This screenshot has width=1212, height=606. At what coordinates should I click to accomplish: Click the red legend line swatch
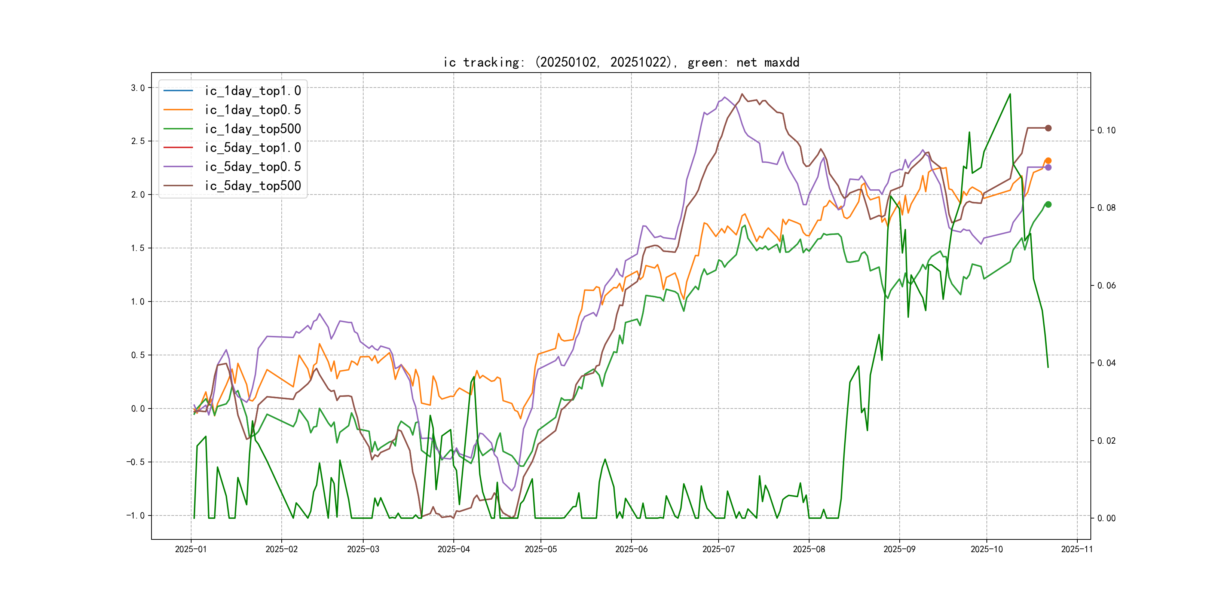178,147
